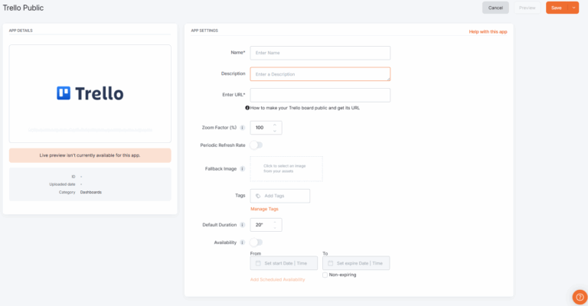The image size is (588, 306).
Task: Decrease the Zoom Factor value
Action: [275, 131]
